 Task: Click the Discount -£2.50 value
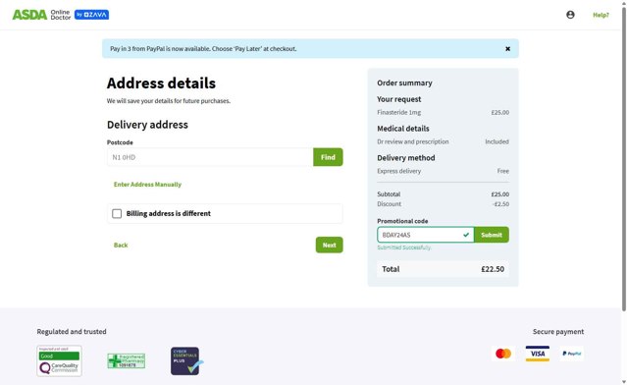(500, 204)
